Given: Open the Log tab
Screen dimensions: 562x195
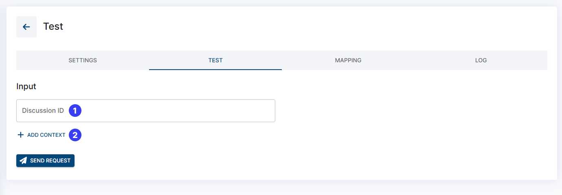Looking at the screenshot, I should click(x=481, y=60).
